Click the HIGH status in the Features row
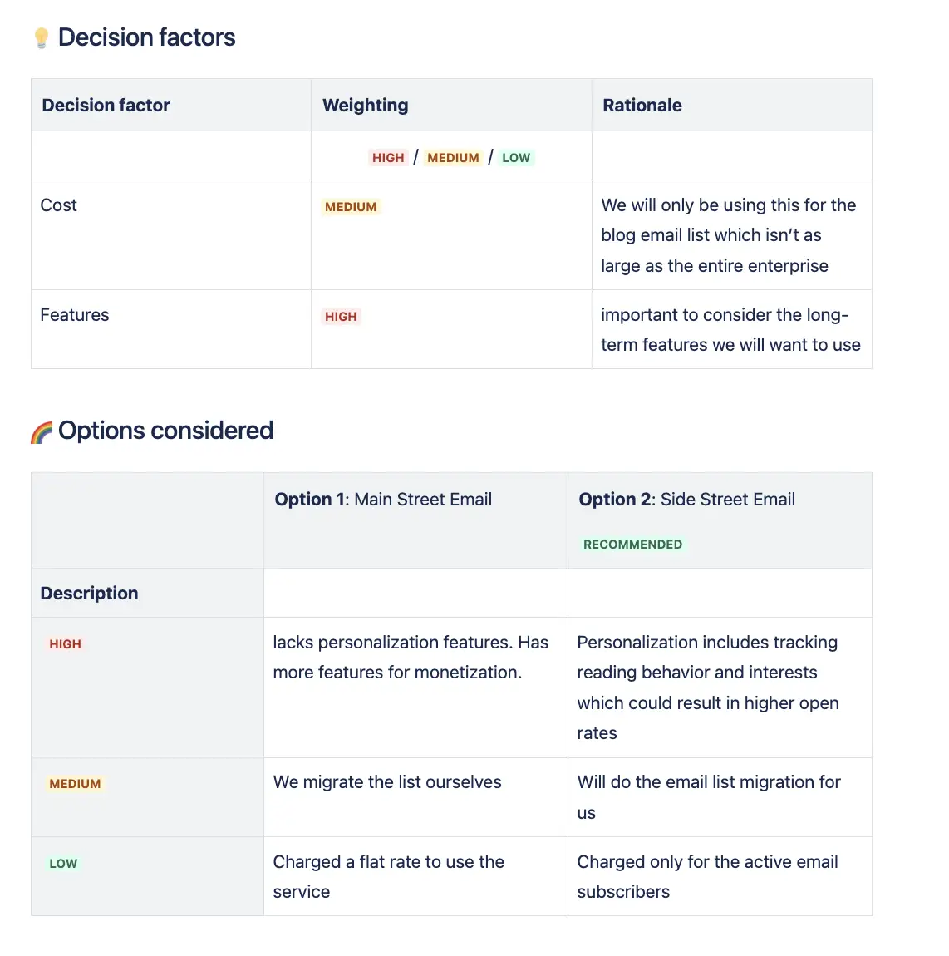The height and width of the screenshot is (956, 949). click(341, 317)
